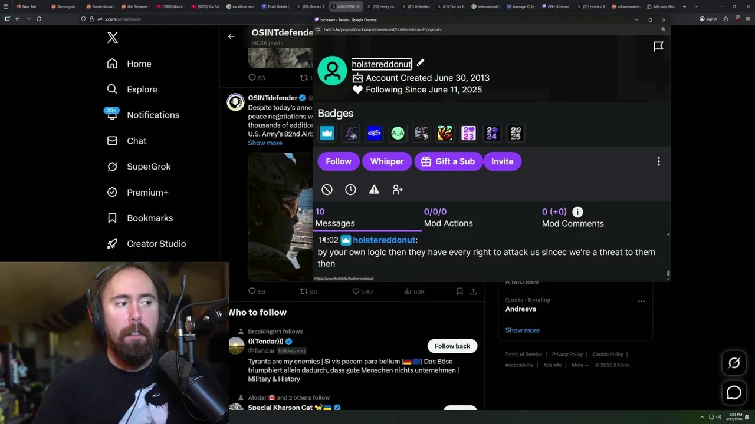
Task: Reload the x.com page
Action: coord(39,19)
